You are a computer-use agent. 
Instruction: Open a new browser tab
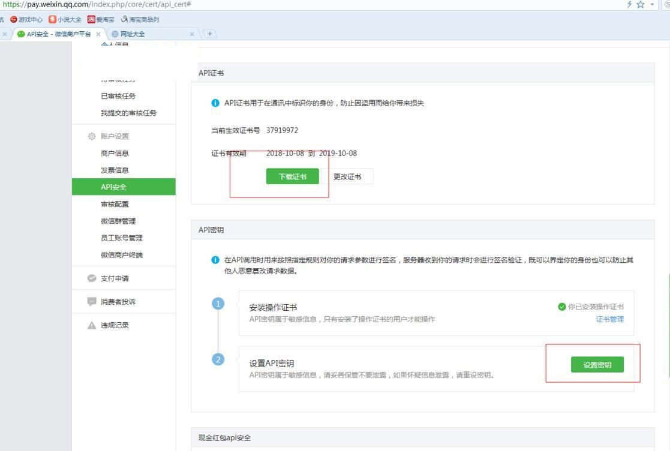tap(210, 34)
